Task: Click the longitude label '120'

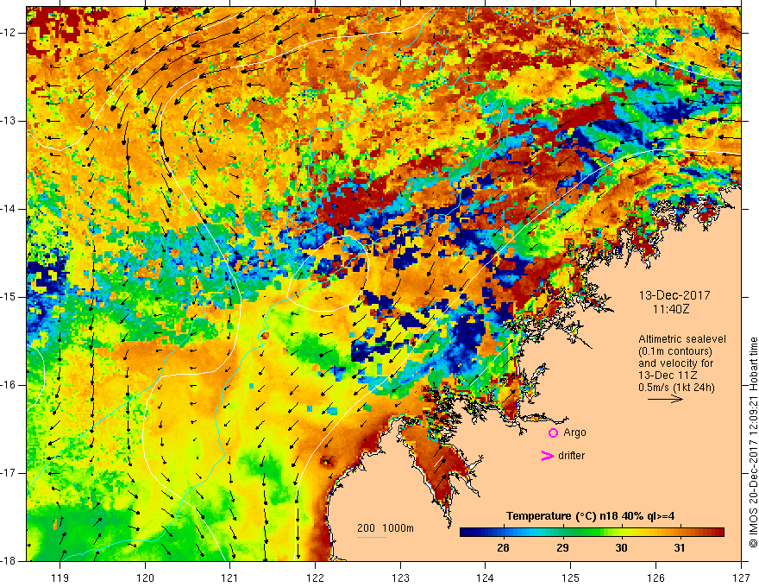Action: (145, 578)
